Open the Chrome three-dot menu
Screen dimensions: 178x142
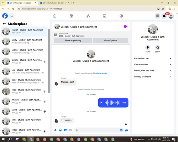(175, 9)
